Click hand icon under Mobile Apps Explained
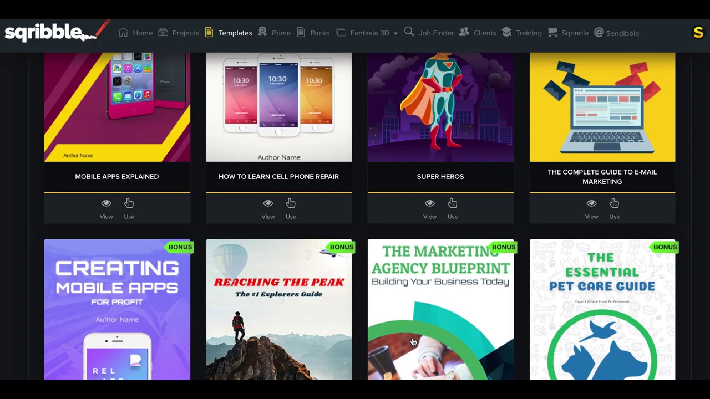The height and width of the screenshot is (399, 710). (129, 203)
